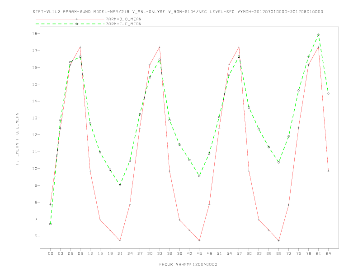This screenshot has width=358, height=276.
Task: Click y-axis tick label 13
Action: [34, 118]
